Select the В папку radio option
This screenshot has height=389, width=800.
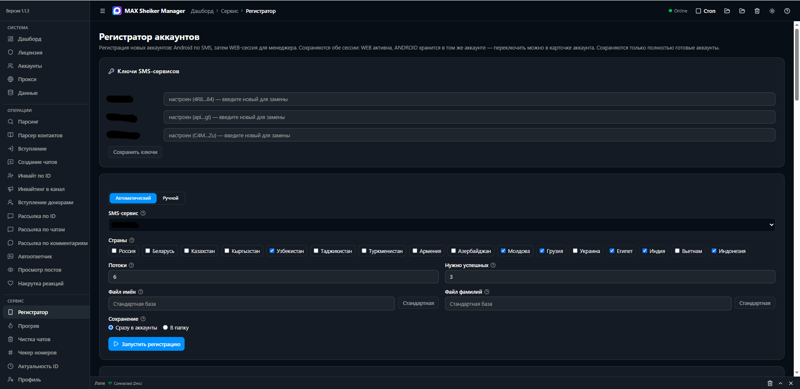[x=165, y=327]
